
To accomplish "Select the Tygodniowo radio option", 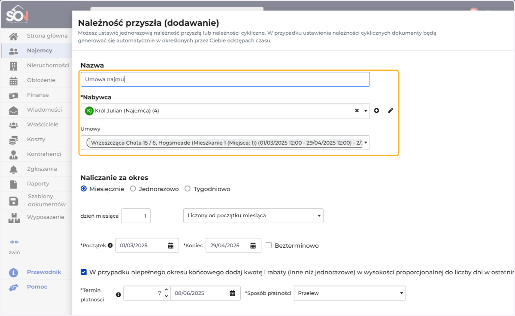I will (x=188, y=189).
